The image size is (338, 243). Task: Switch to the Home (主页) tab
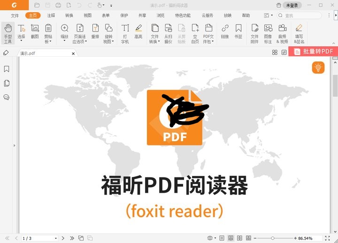coord(33,15)
